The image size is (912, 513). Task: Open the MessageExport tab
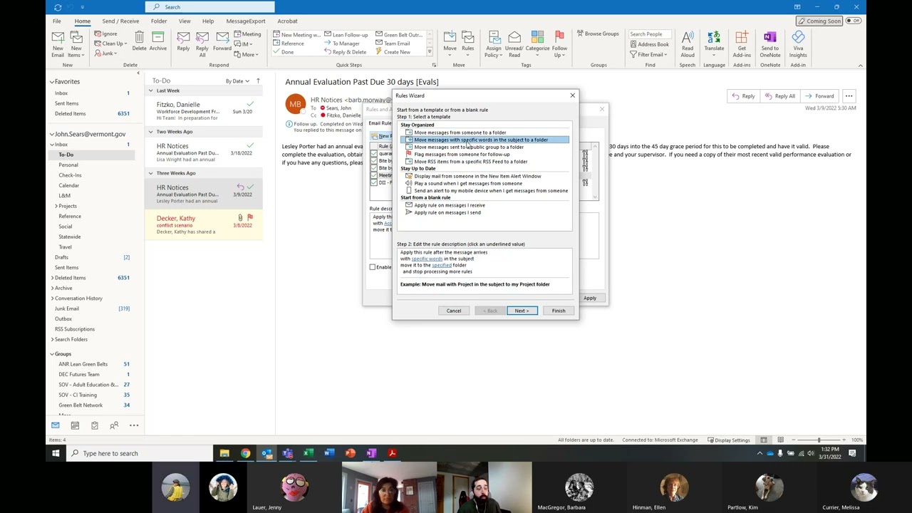[246, 21]
